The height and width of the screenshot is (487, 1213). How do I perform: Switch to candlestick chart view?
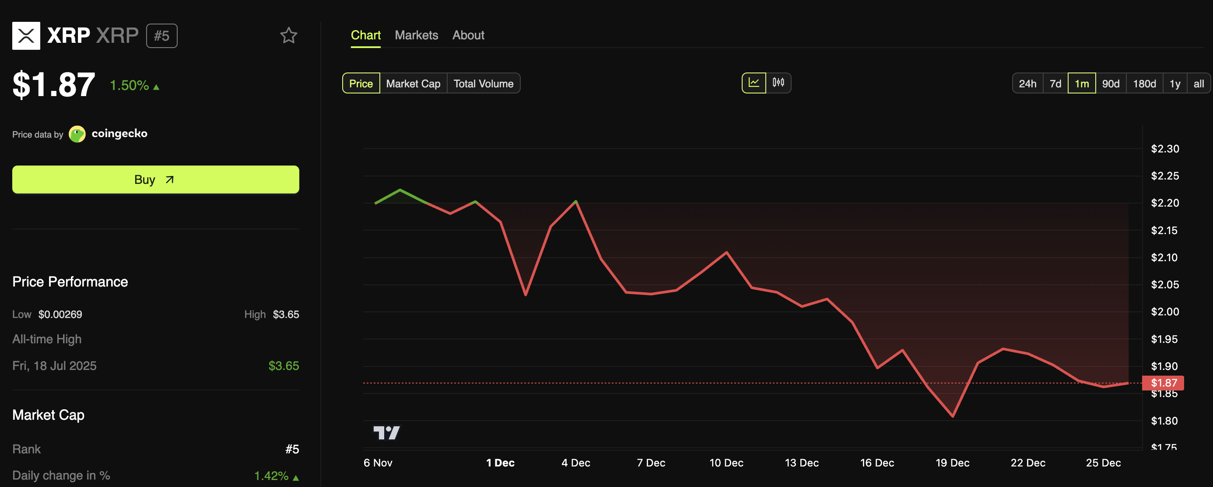778,83
